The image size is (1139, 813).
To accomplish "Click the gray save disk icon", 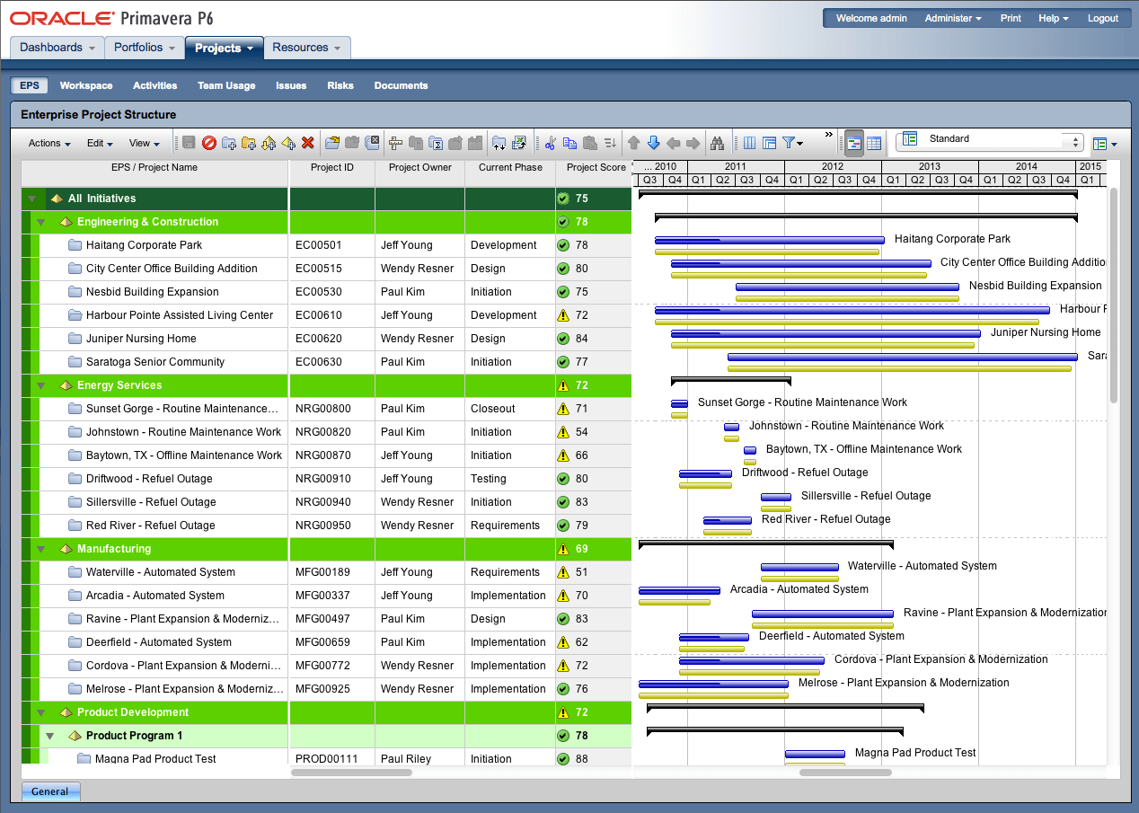I will [190, 143].
